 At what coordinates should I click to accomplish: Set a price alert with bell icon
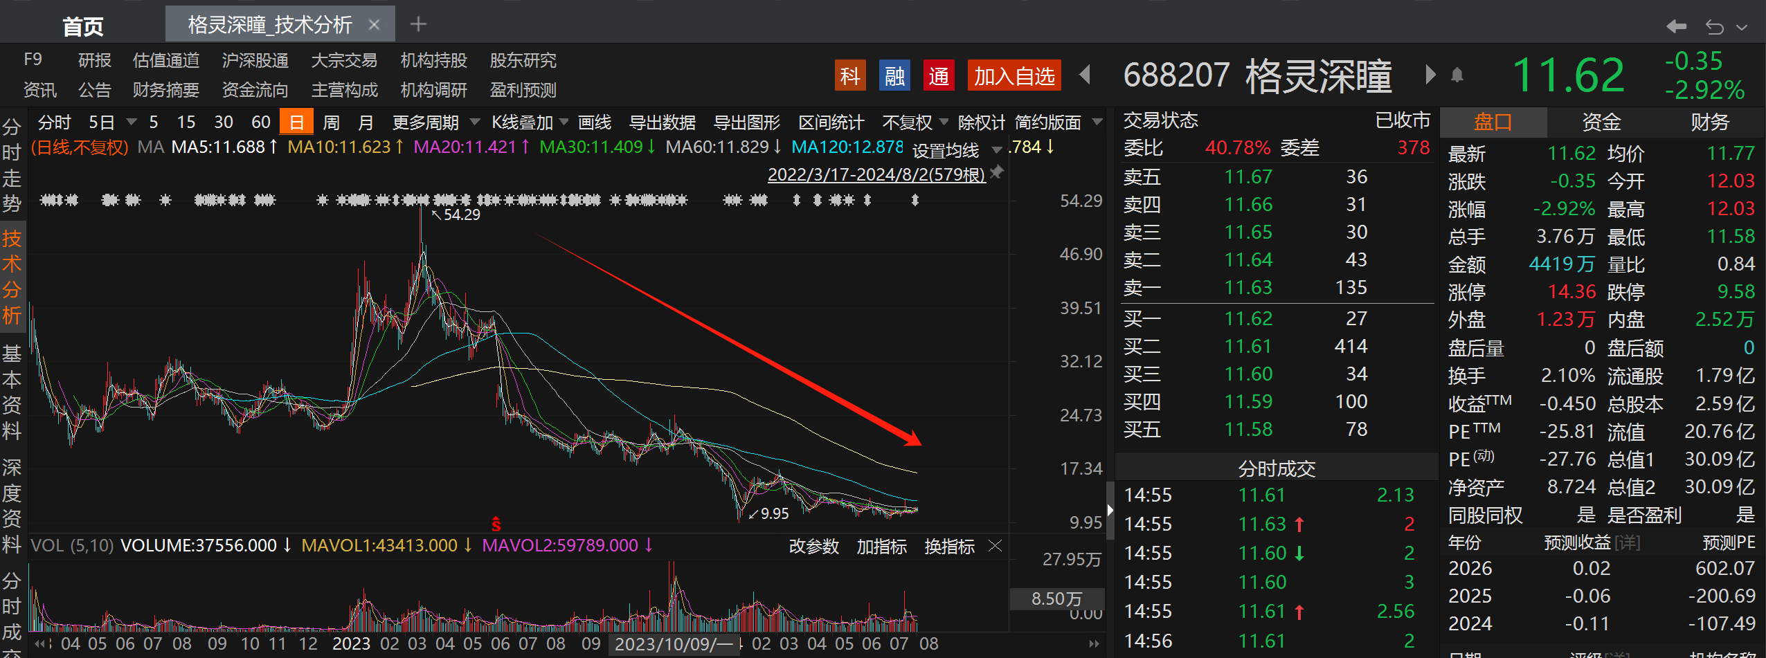pyautogui.click(x=1457, y=75)
